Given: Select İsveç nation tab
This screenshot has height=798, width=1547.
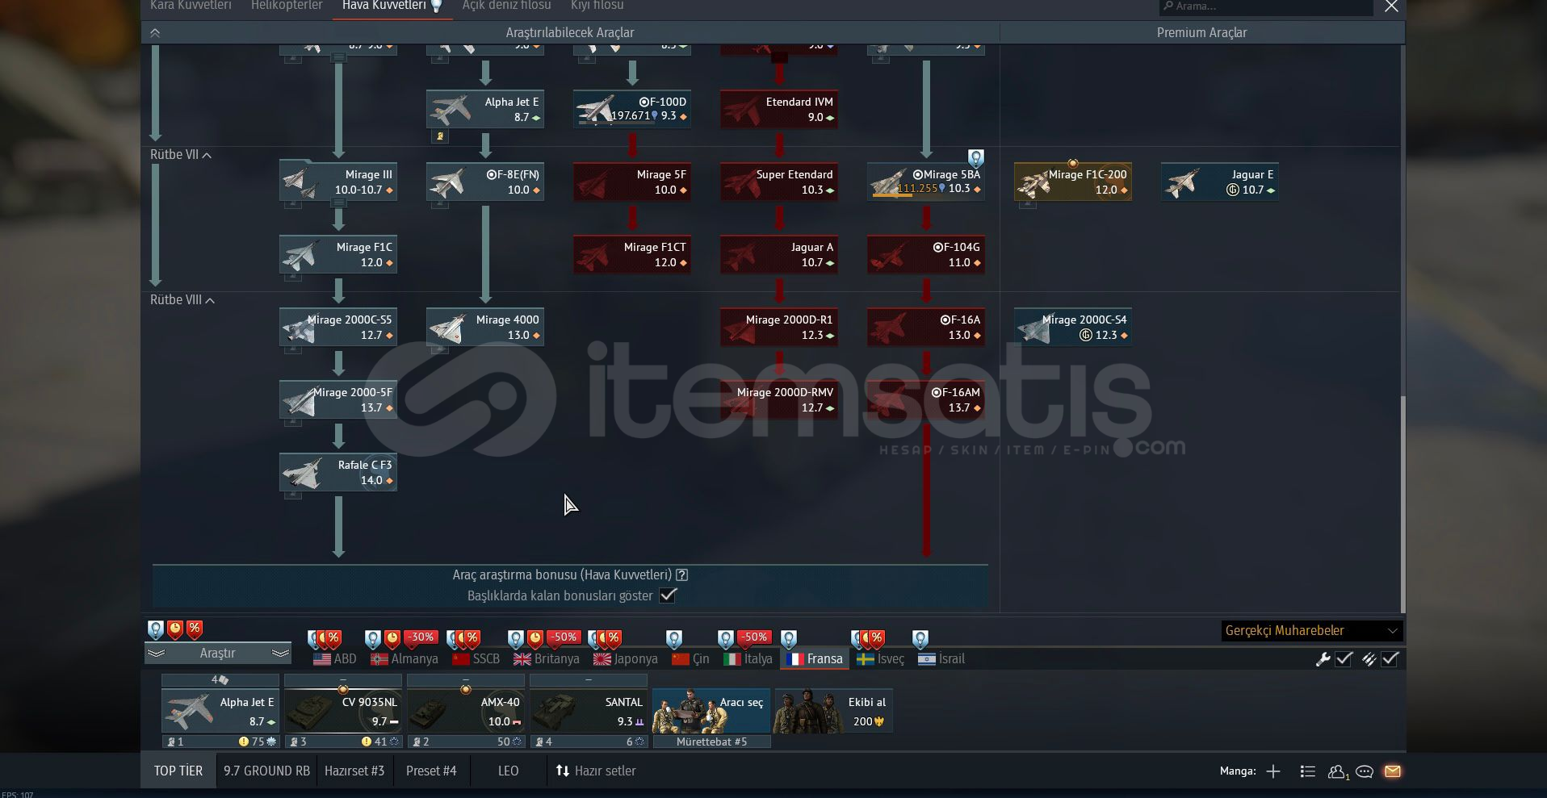Looking at the screenshot, I should pyautogui.click(x=881, y=658).
